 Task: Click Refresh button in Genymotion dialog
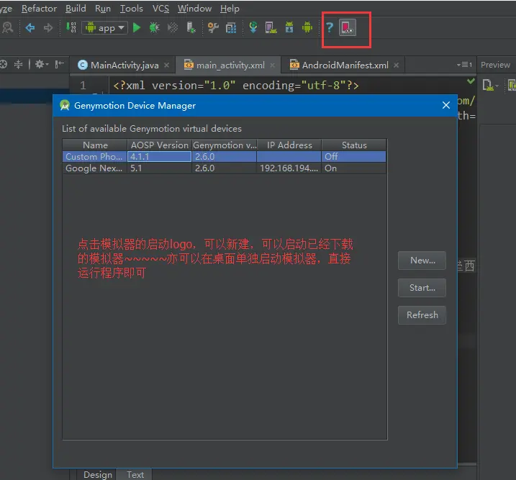[422, 315]
